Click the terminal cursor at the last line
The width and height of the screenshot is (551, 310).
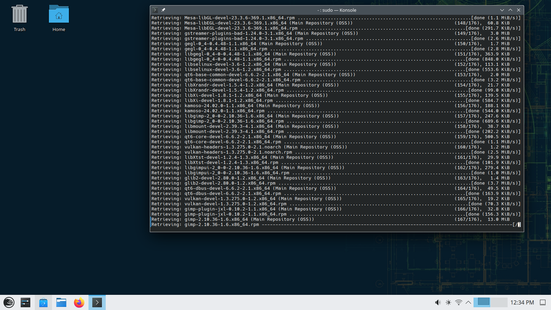click(x=519, y=224)
